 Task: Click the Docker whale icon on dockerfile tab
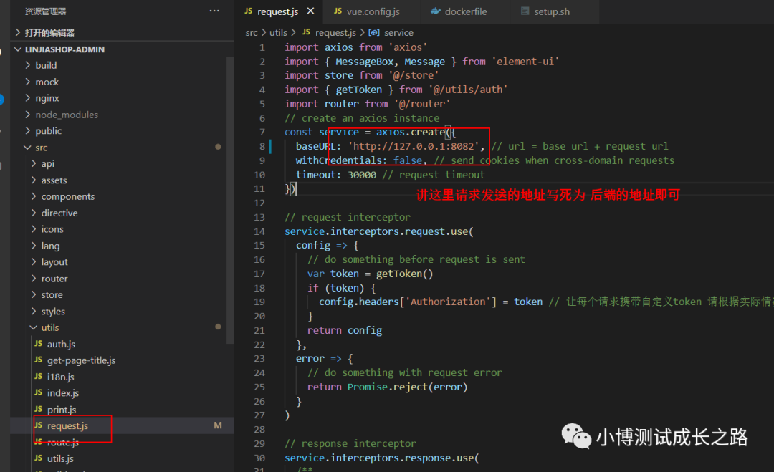(436, 11)
